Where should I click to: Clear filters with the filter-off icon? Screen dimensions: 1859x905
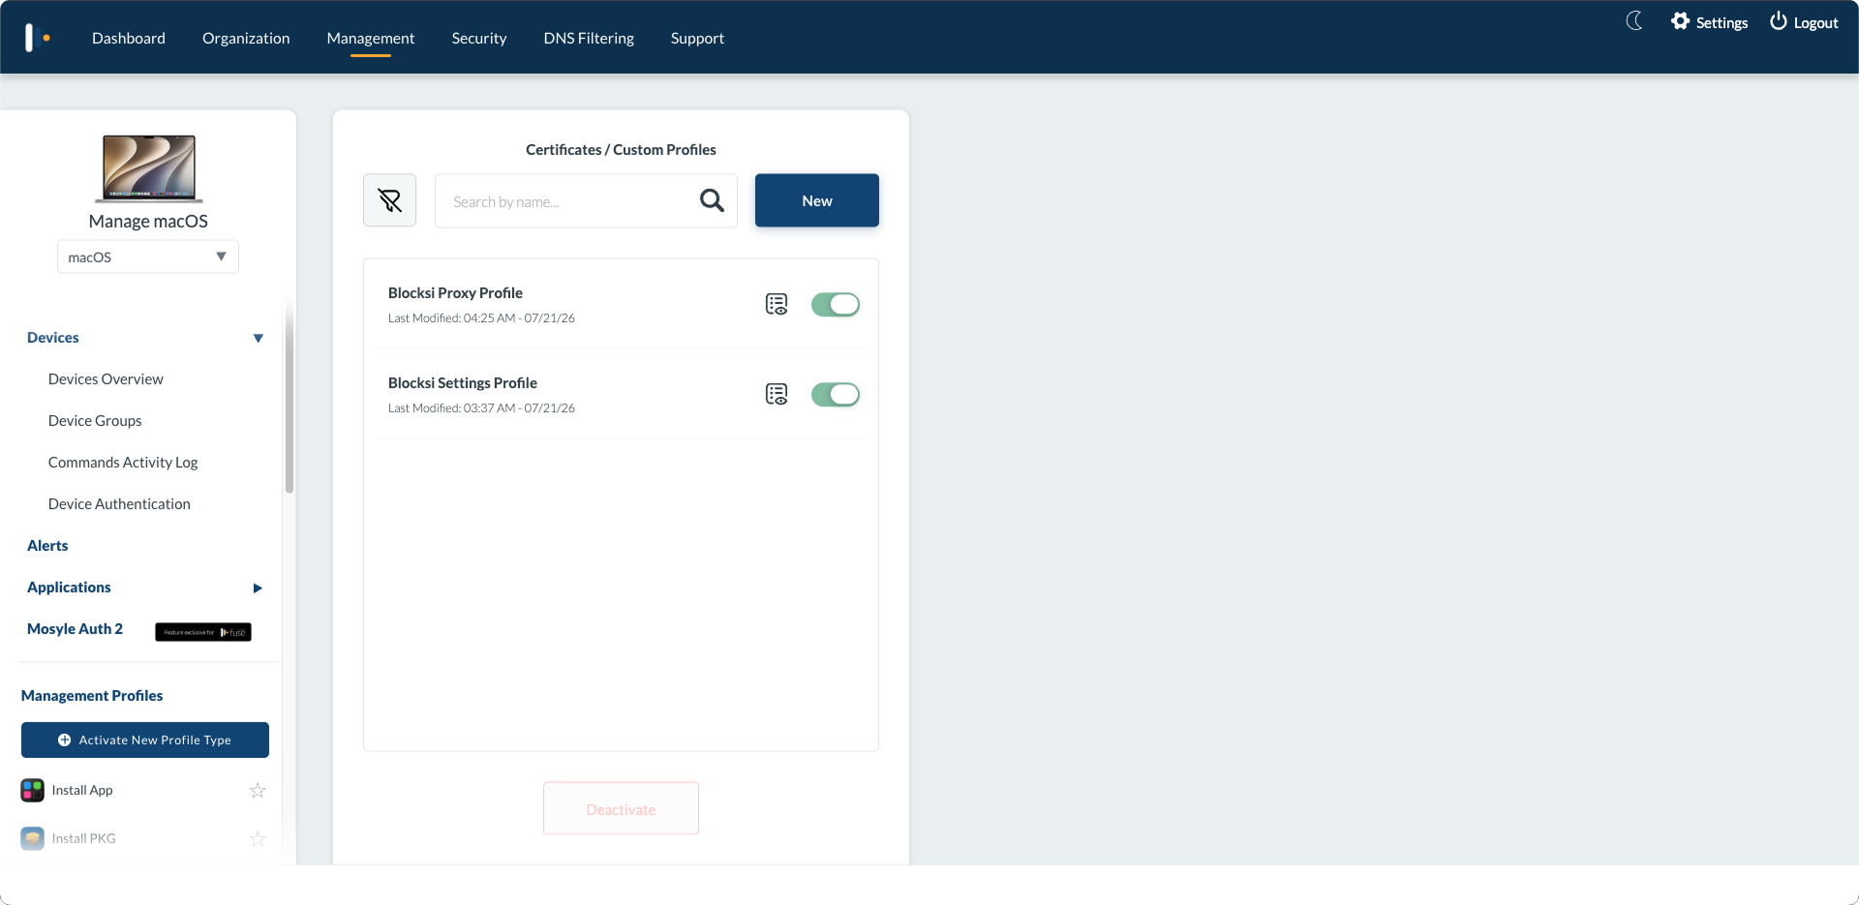(x=389, y=200)
